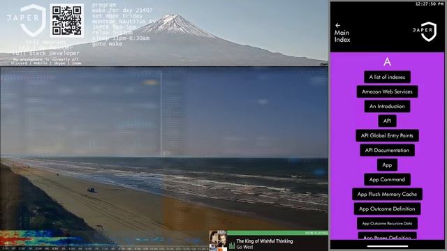Click 'wake for day 21407' line
The image size is (447, 251).
click(122, 10)
